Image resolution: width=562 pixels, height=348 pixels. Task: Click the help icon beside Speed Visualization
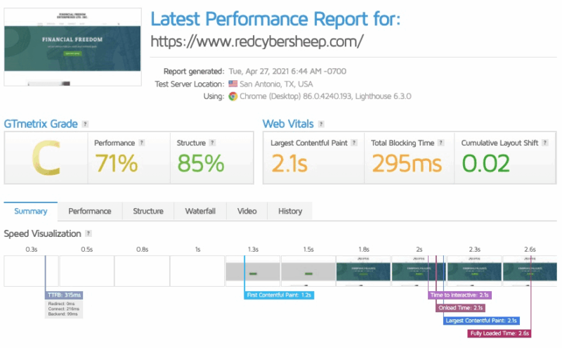click(x=88, y=233)
